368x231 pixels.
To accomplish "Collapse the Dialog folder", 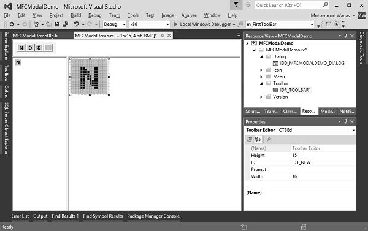I will click(x=261, y=57).
